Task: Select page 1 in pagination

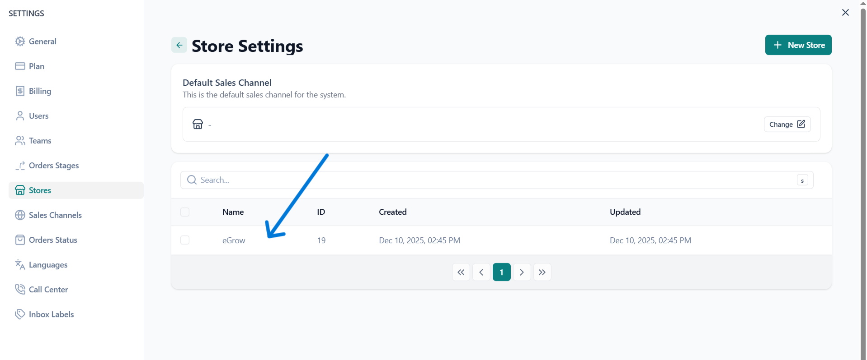Action: [x=501, y=272]
